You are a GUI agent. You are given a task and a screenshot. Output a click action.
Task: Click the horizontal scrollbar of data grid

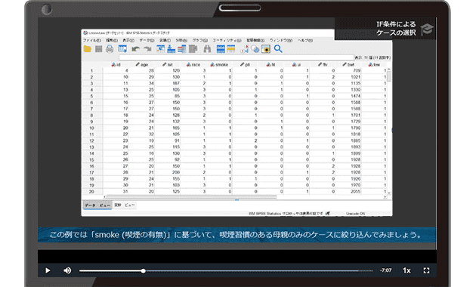191,197
